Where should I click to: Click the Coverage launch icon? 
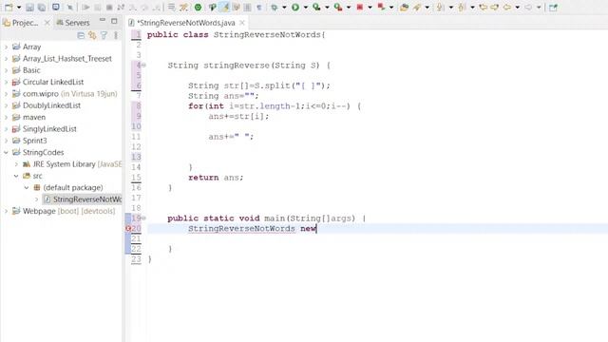(x=316, y=7)
